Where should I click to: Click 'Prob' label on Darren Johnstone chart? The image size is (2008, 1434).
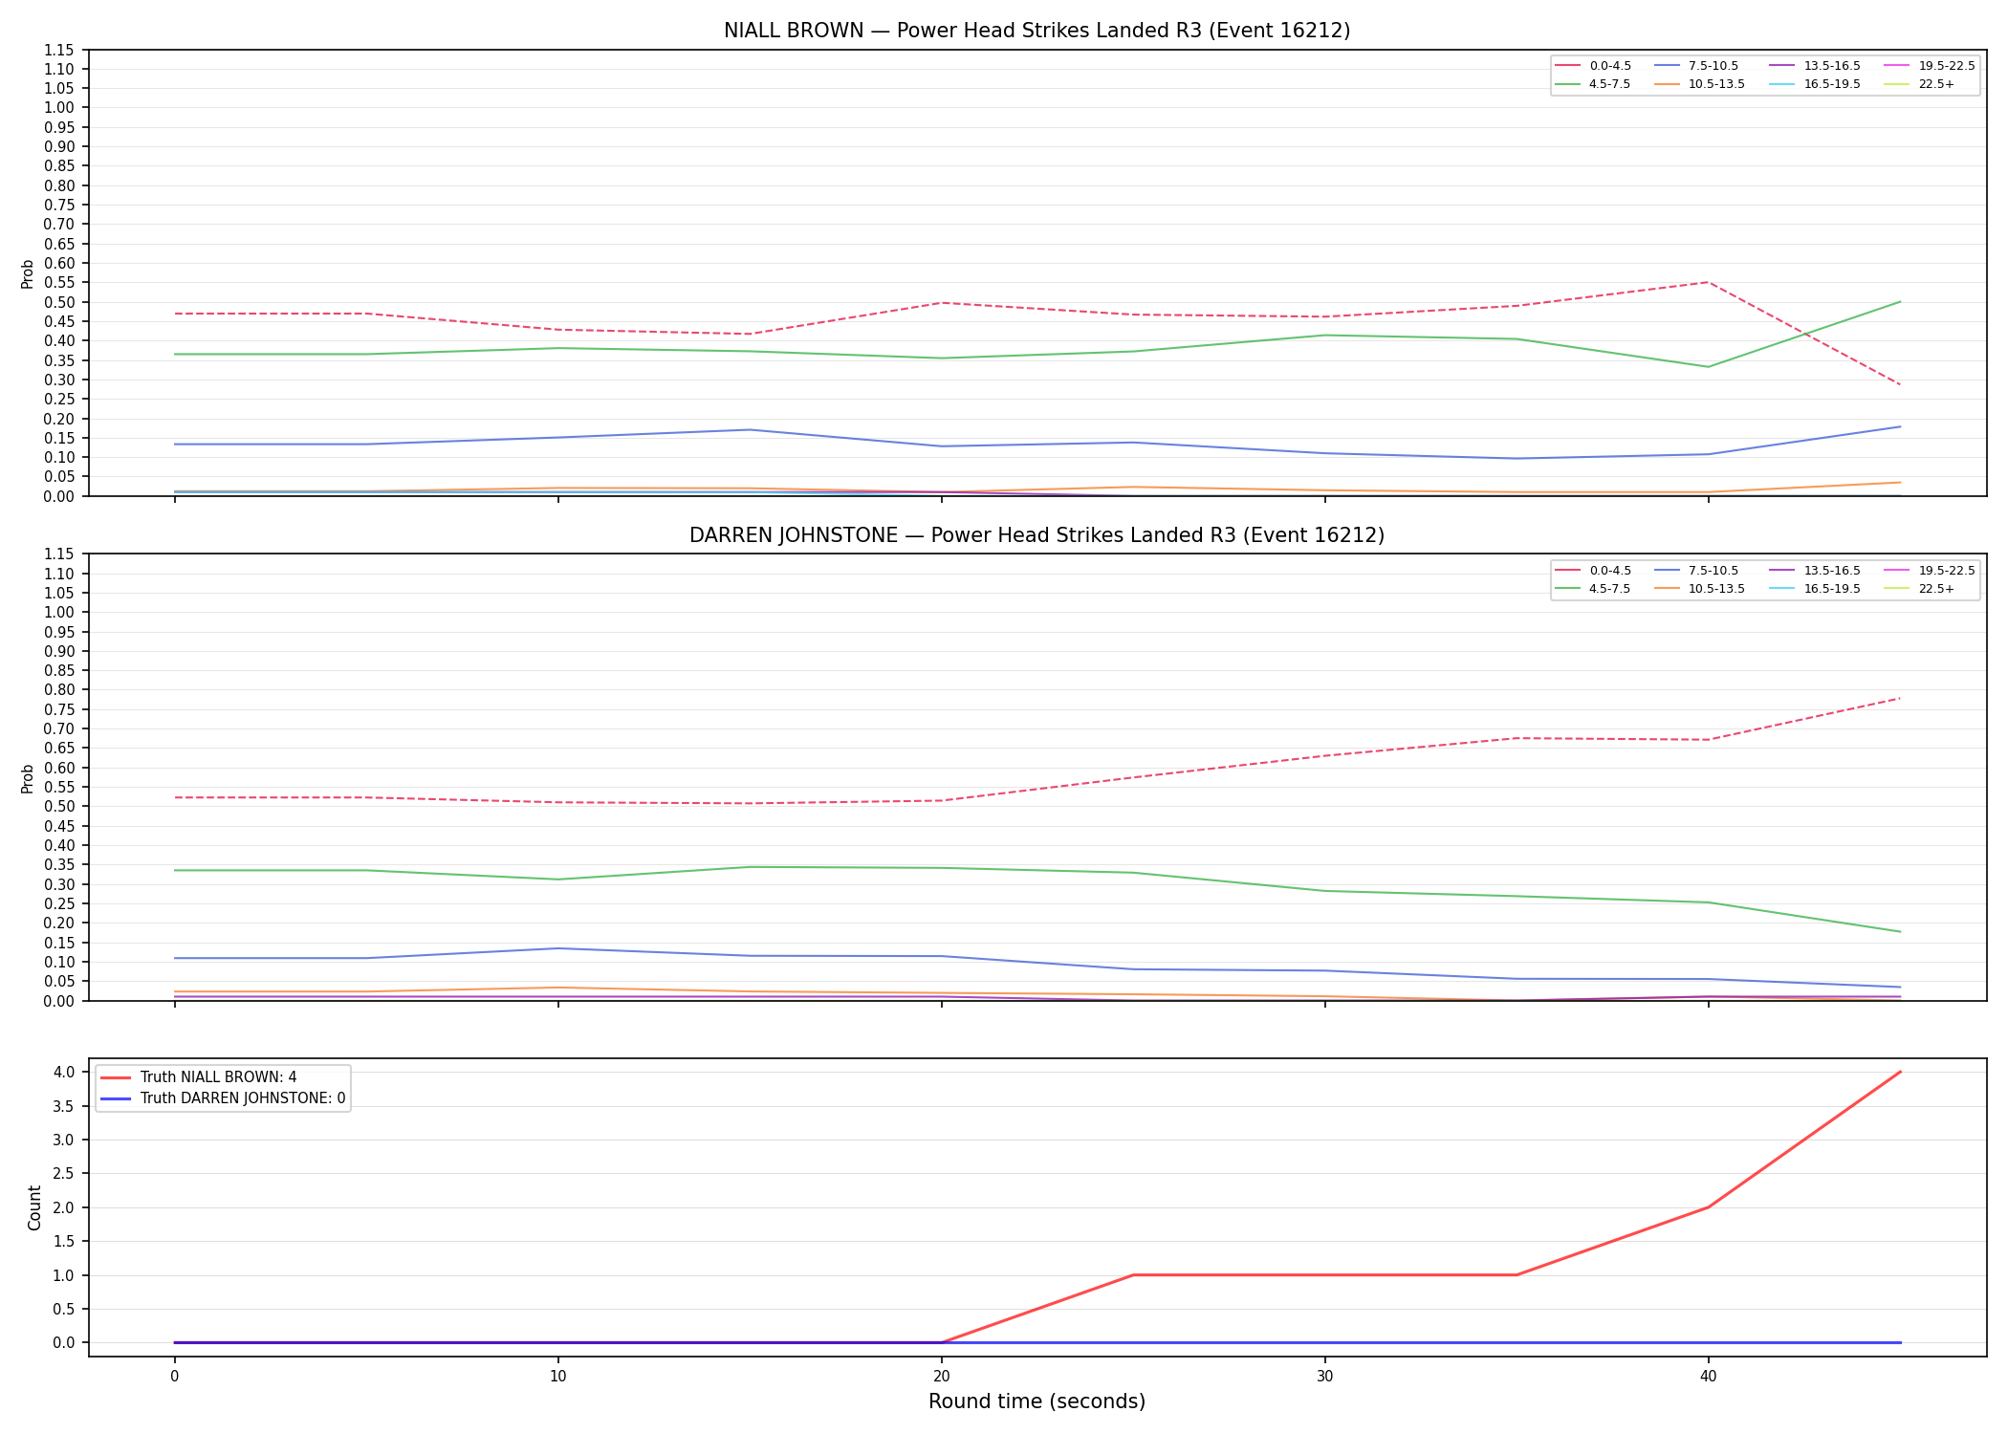click(x=28, y=778)
